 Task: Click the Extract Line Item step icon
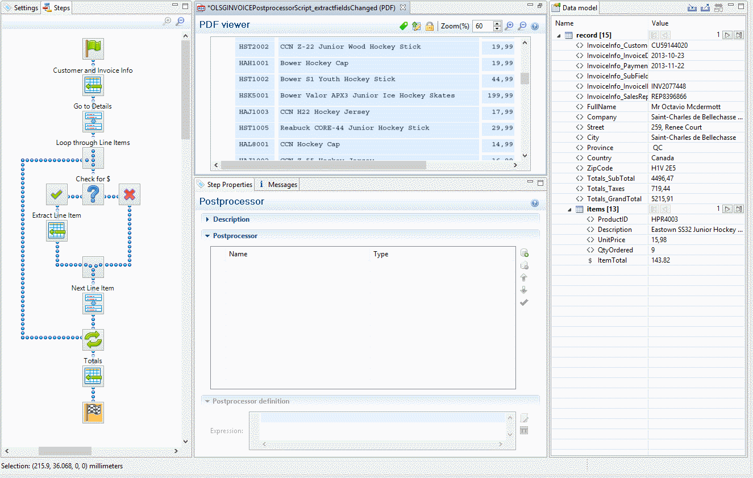click(x=57, y=231)
